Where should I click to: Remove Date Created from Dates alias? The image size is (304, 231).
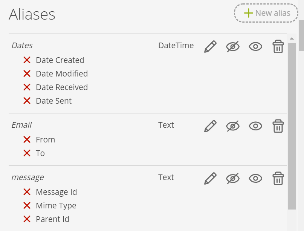(27, 60)
